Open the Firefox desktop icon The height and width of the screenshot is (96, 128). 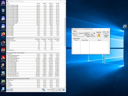(3, 34)
